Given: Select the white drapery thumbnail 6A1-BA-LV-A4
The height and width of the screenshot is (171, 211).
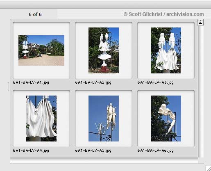Looking at the screenshot, I should [x=41, y=119].
